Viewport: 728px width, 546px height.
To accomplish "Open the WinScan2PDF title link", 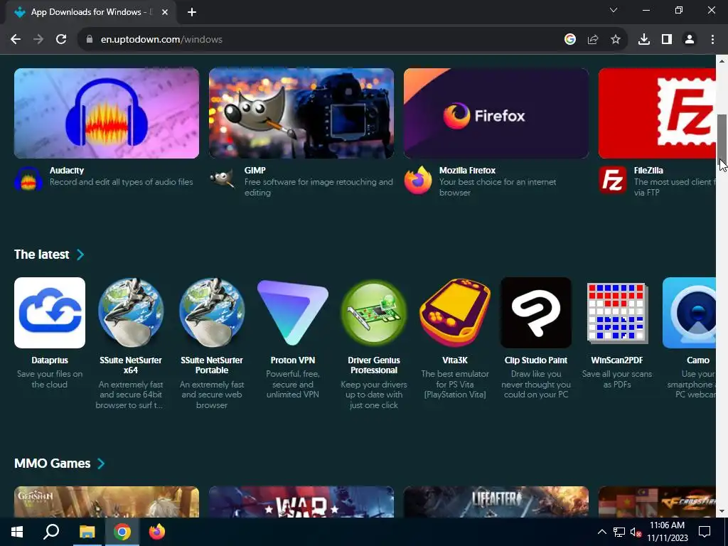I will coord(617,360).
